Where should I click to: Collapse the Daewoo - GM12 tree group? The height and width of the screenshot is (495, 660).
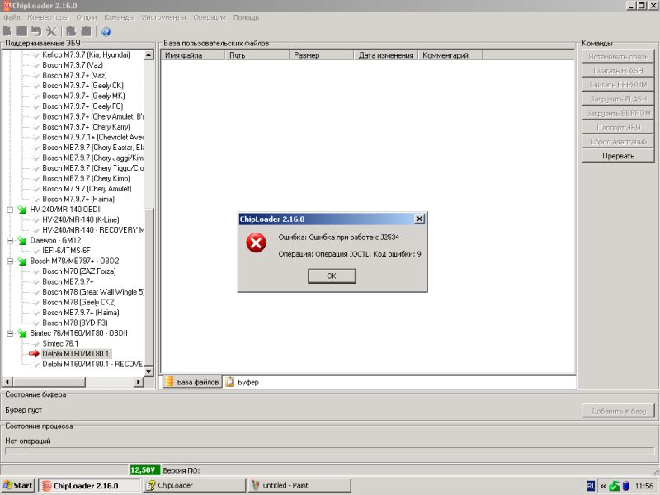coord(10,240)
